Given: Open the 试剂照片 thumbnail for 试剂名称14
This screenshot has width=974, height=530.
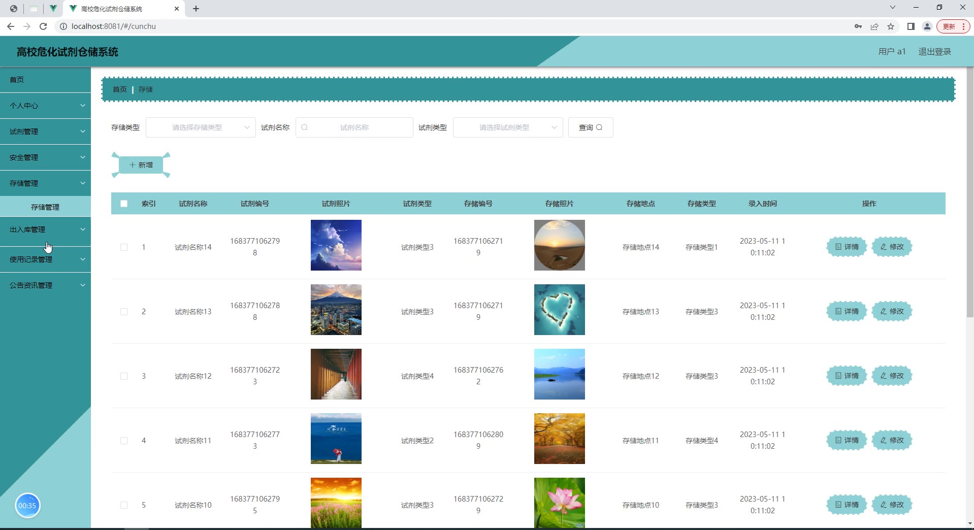Looking at the screenshot, I should pyautogui.click(x=336, y=245).
